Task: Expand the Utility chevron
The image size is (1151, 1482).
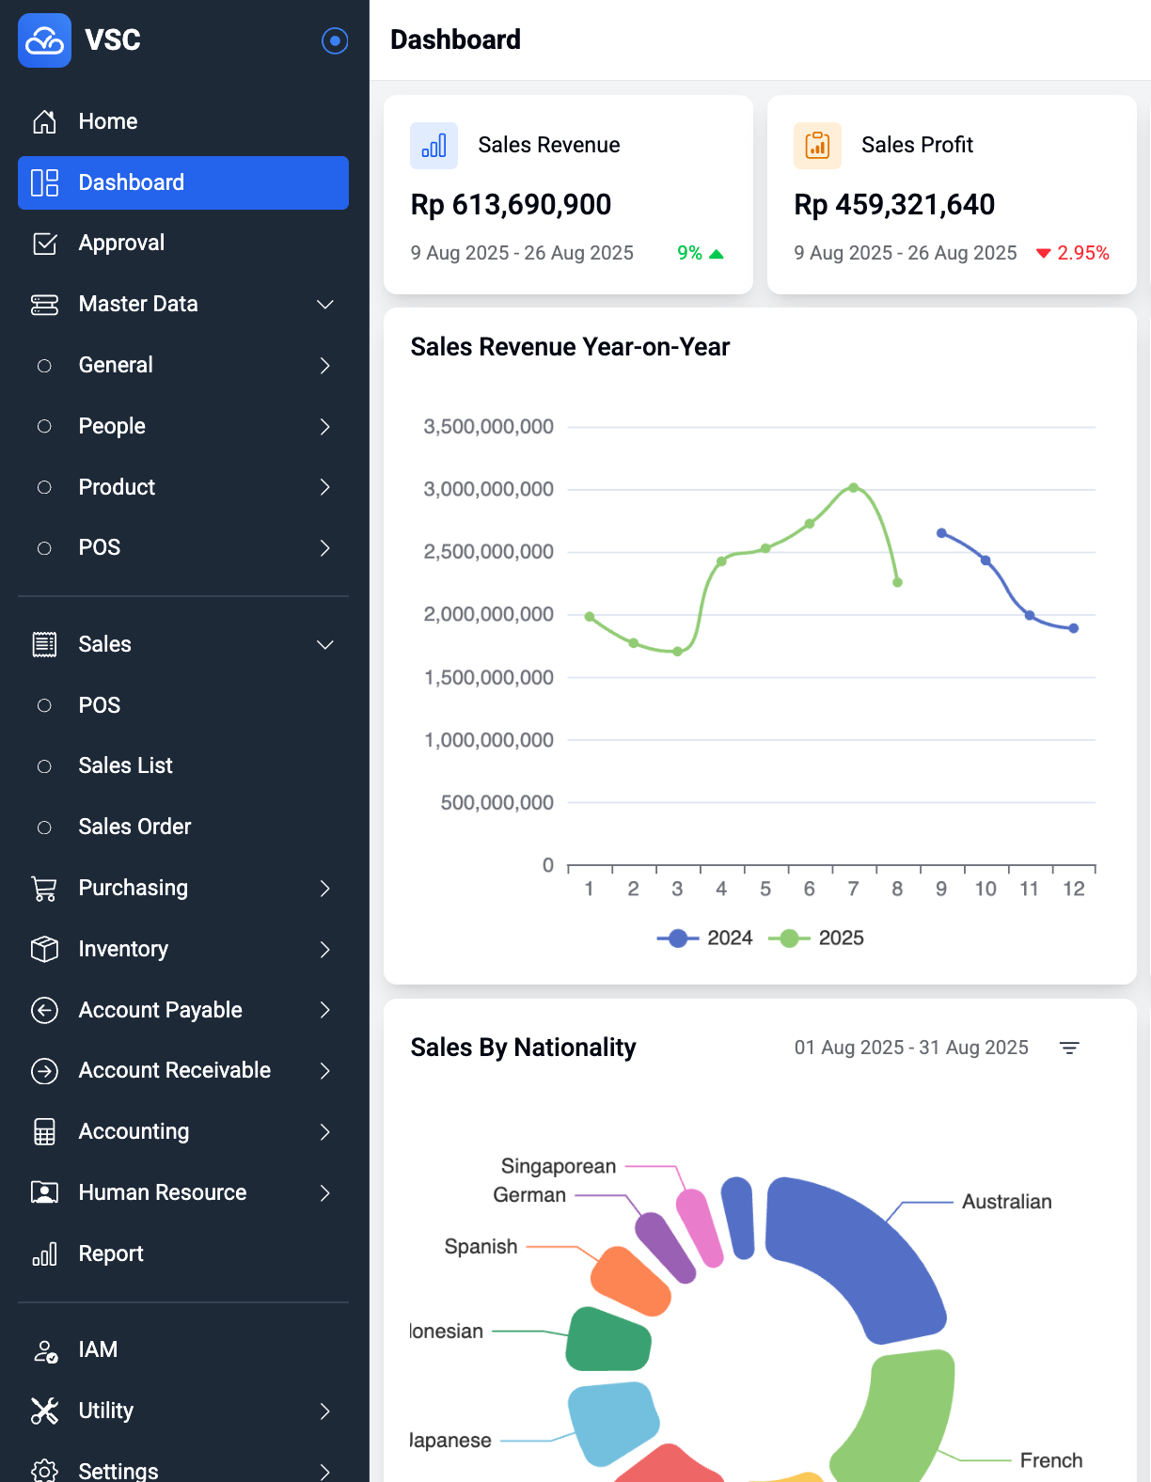Action: click(x=325, y=1411)
